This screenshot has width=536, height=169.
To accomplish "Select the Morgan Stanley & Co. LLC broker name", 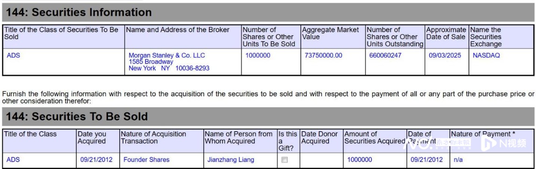I will point(167,55).
